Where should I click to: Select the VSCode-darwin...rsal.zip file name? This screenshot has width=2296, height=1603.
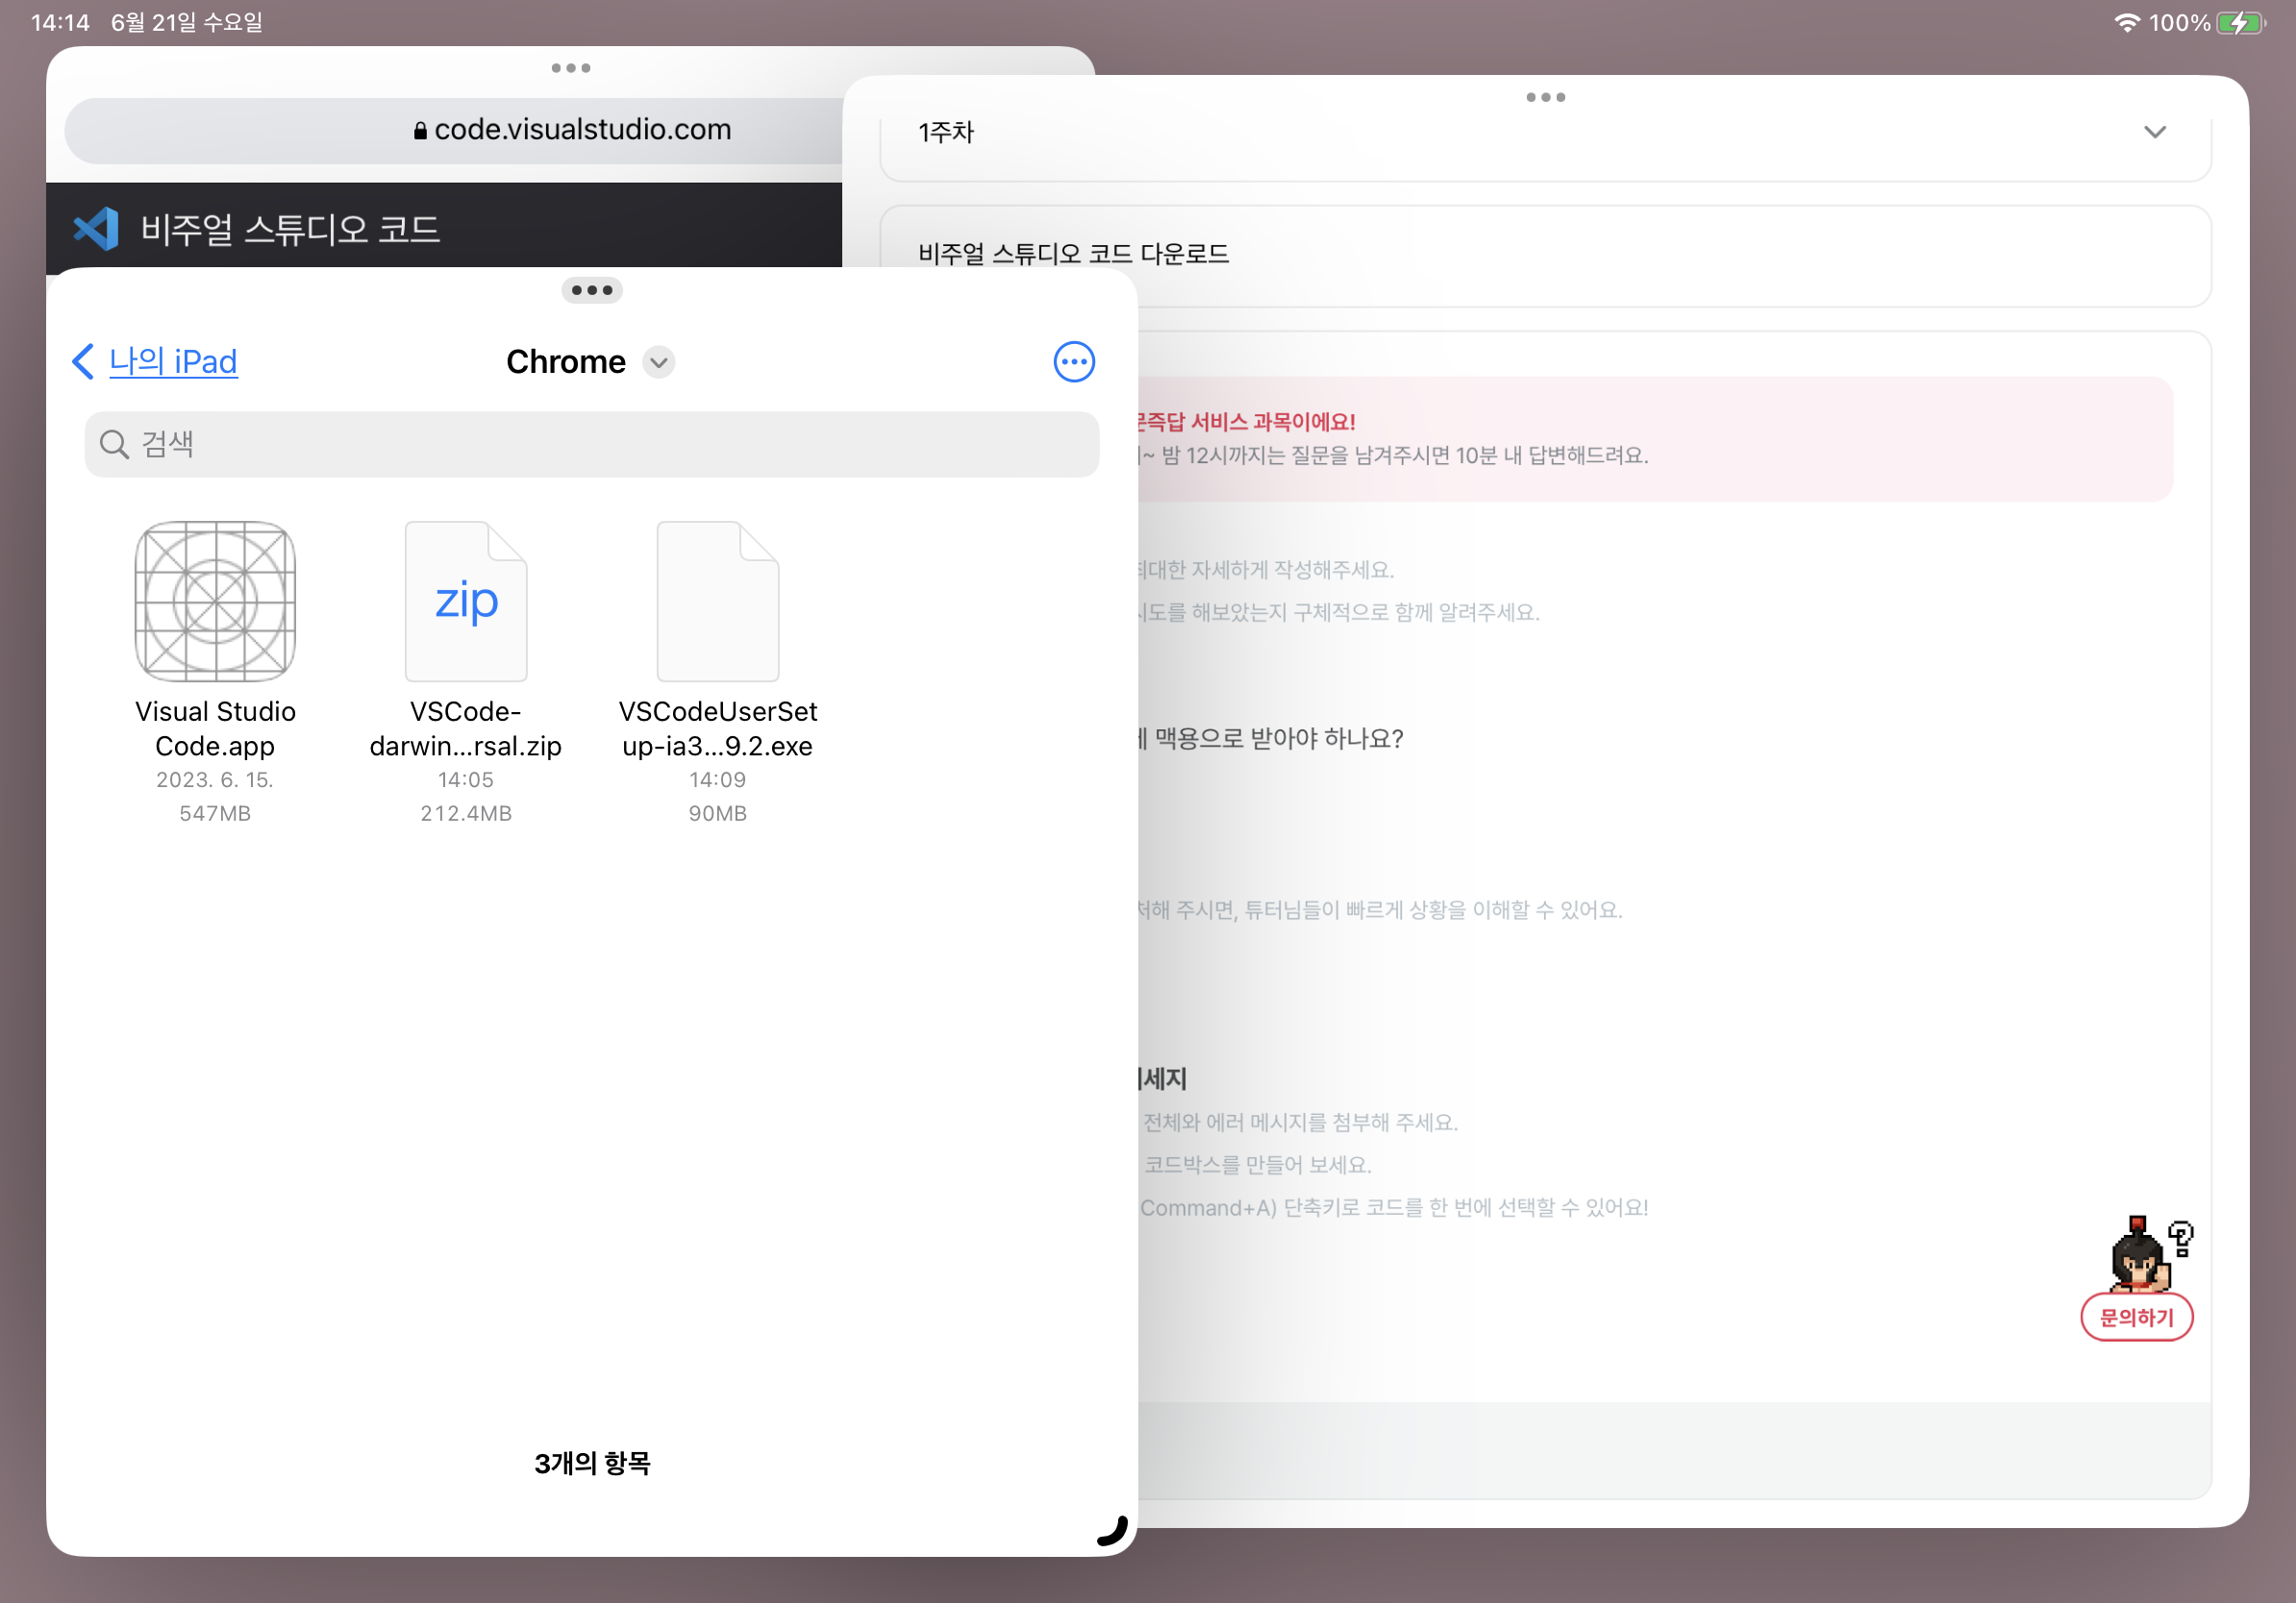(466, 728)
